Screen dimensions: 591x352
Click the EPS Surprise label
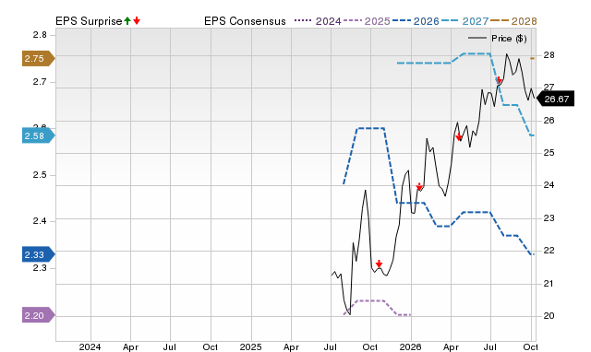89,21
